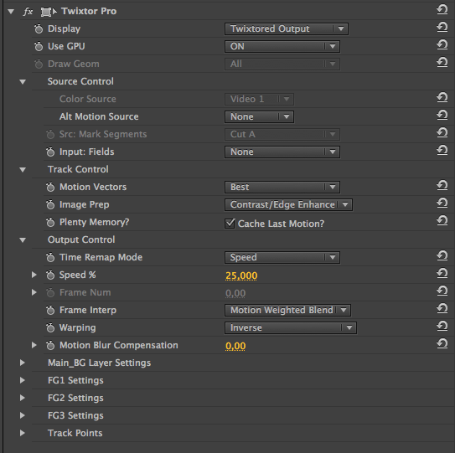
Task: Toggle the Time Remap Mode stopwatch
Action: pos(50,257)
